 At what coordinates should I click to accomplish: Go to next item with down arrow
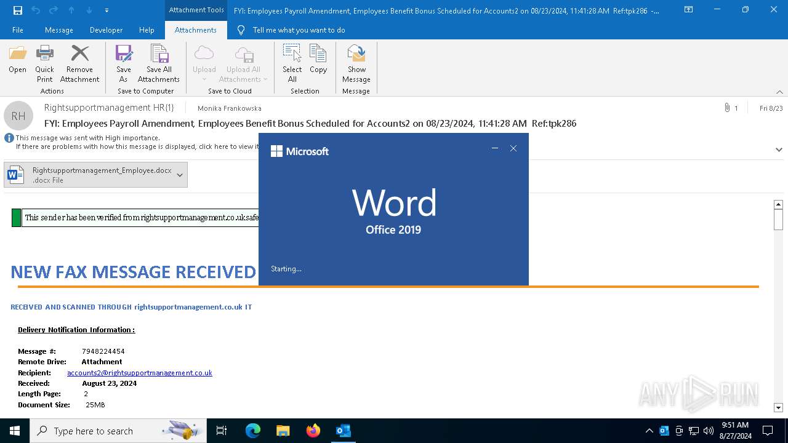click(89, 10)
